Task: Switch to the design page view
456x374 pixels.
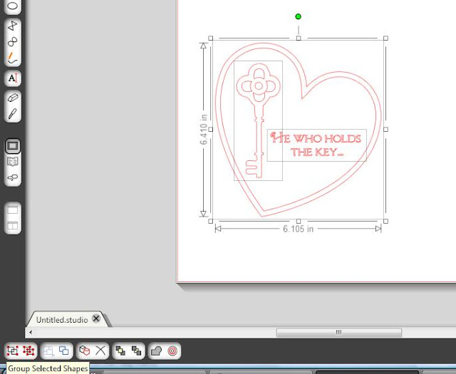Action: coord(13,146)
